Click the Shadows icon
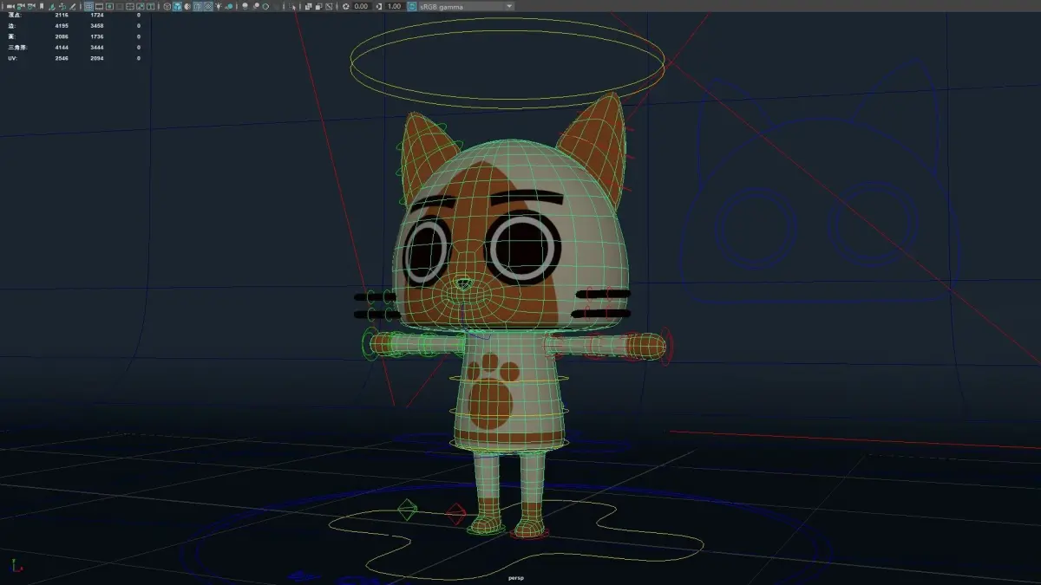The image size is (1041, 585). [x=229, y=6]
